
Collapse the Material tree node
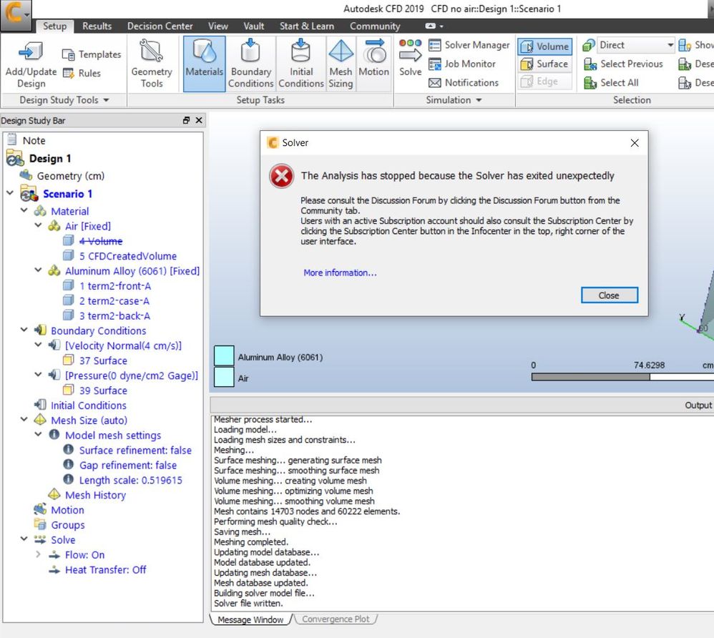pyautogui.click(x=24, y=210)
